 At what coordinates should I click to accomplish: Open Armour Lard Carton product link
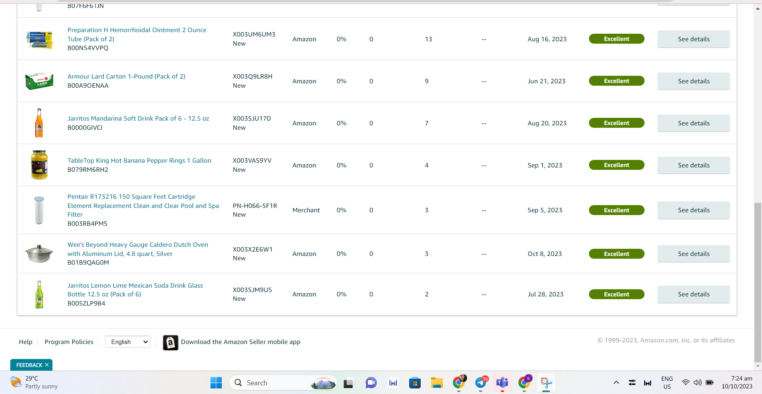tap(126, 76)
